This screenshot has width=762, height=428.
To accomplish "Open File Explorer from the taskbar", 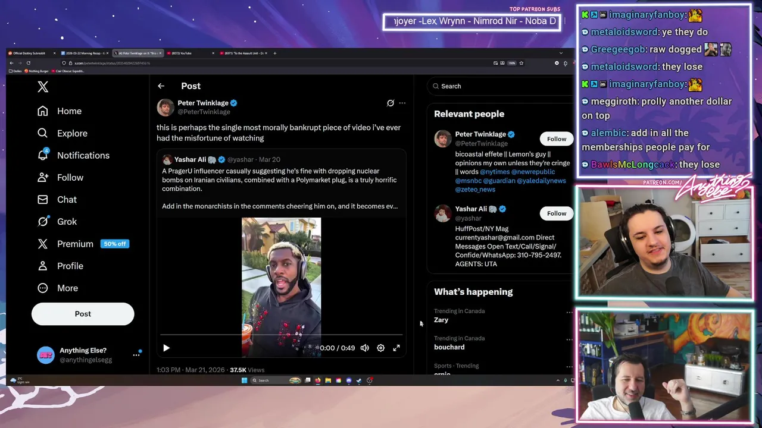I will [328, 380].
